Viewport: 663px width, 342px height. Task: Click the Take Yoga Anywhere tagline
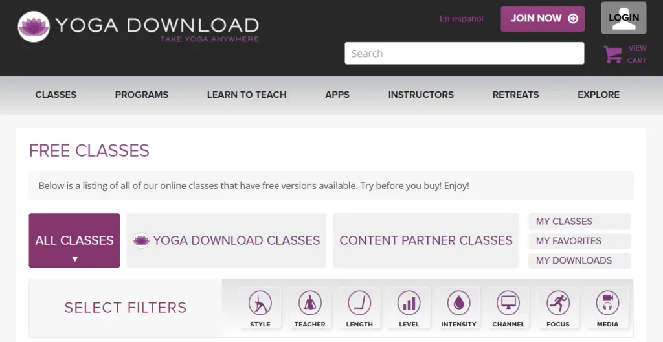point(209,39)
